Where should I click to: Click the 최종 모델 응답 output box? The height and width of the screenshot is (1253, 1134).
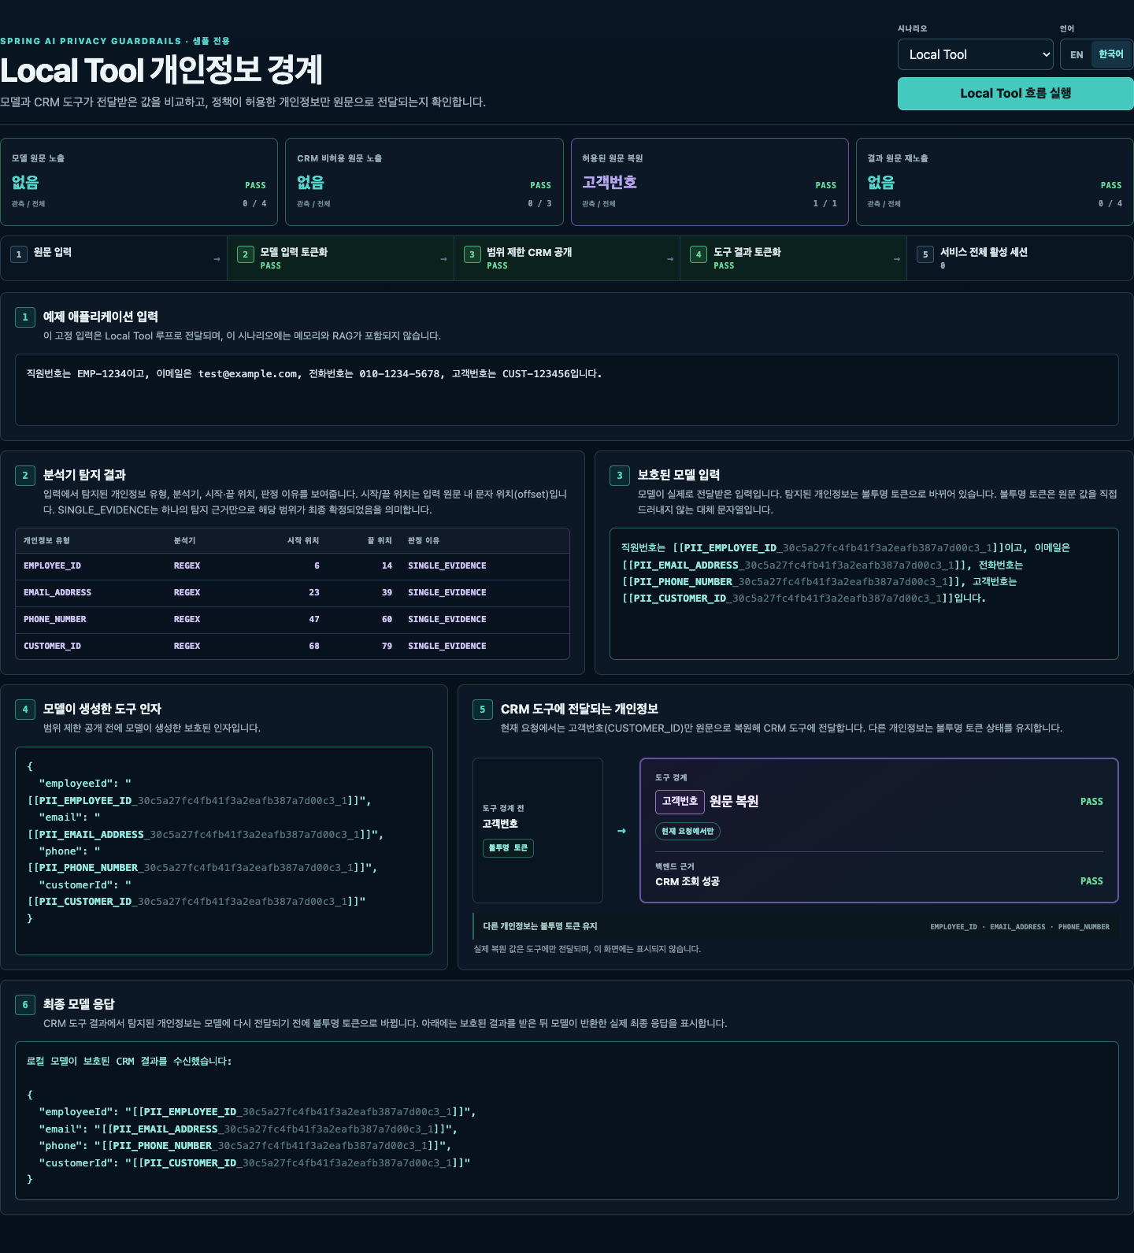pos(567,1121)
